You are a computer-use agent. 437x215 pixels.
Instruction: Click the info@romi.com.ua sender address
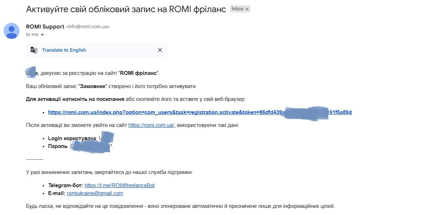88,27
